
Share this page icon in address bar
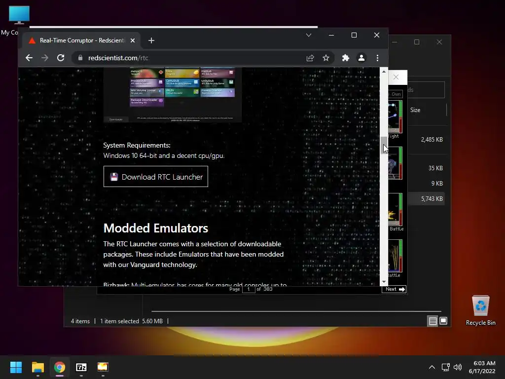[310, 58]
